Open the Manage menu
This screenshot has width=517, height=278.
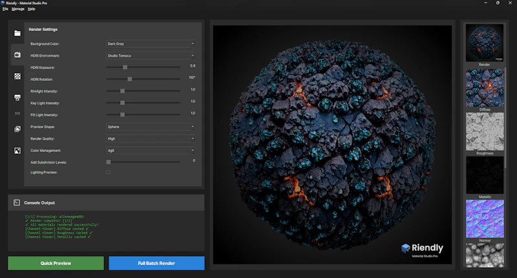point(18,9)
